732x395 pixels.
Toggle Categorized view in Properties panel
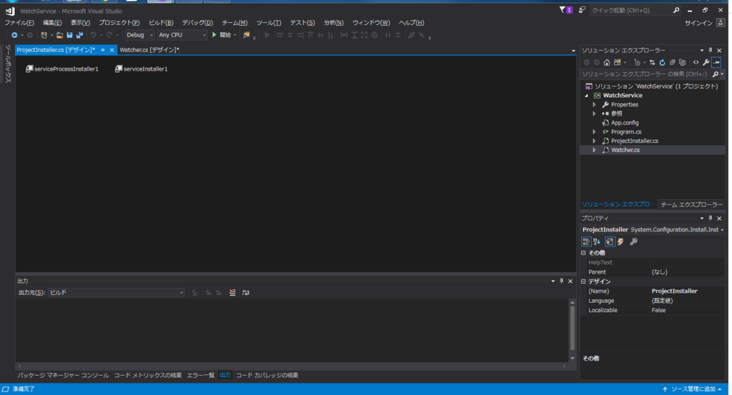(x=586, y=241)
